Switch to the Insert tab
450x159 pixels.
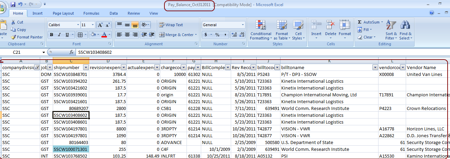pyautogui.click(x=38, y=13)
